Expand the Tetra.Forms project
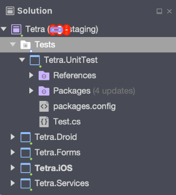 13,152
